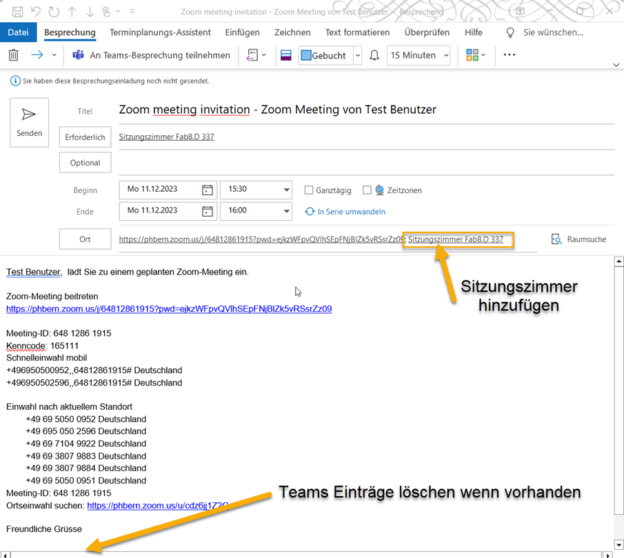Viewport: 624px width, 558px height.
Task: Select the Besprechung tab
Action: pos(70,32)
